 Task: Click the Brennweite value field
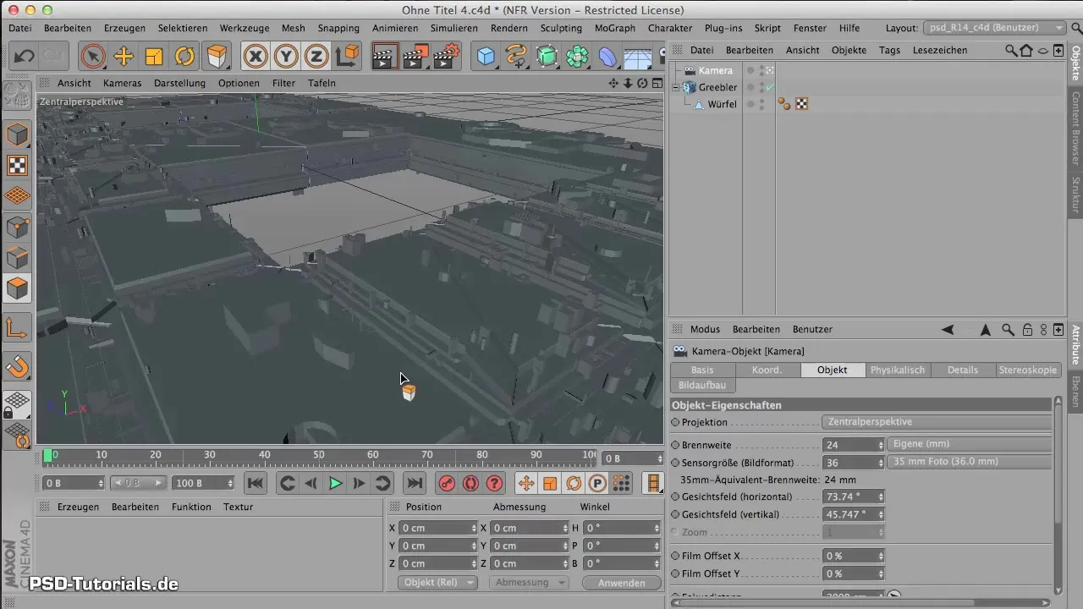tap(850, 445)
